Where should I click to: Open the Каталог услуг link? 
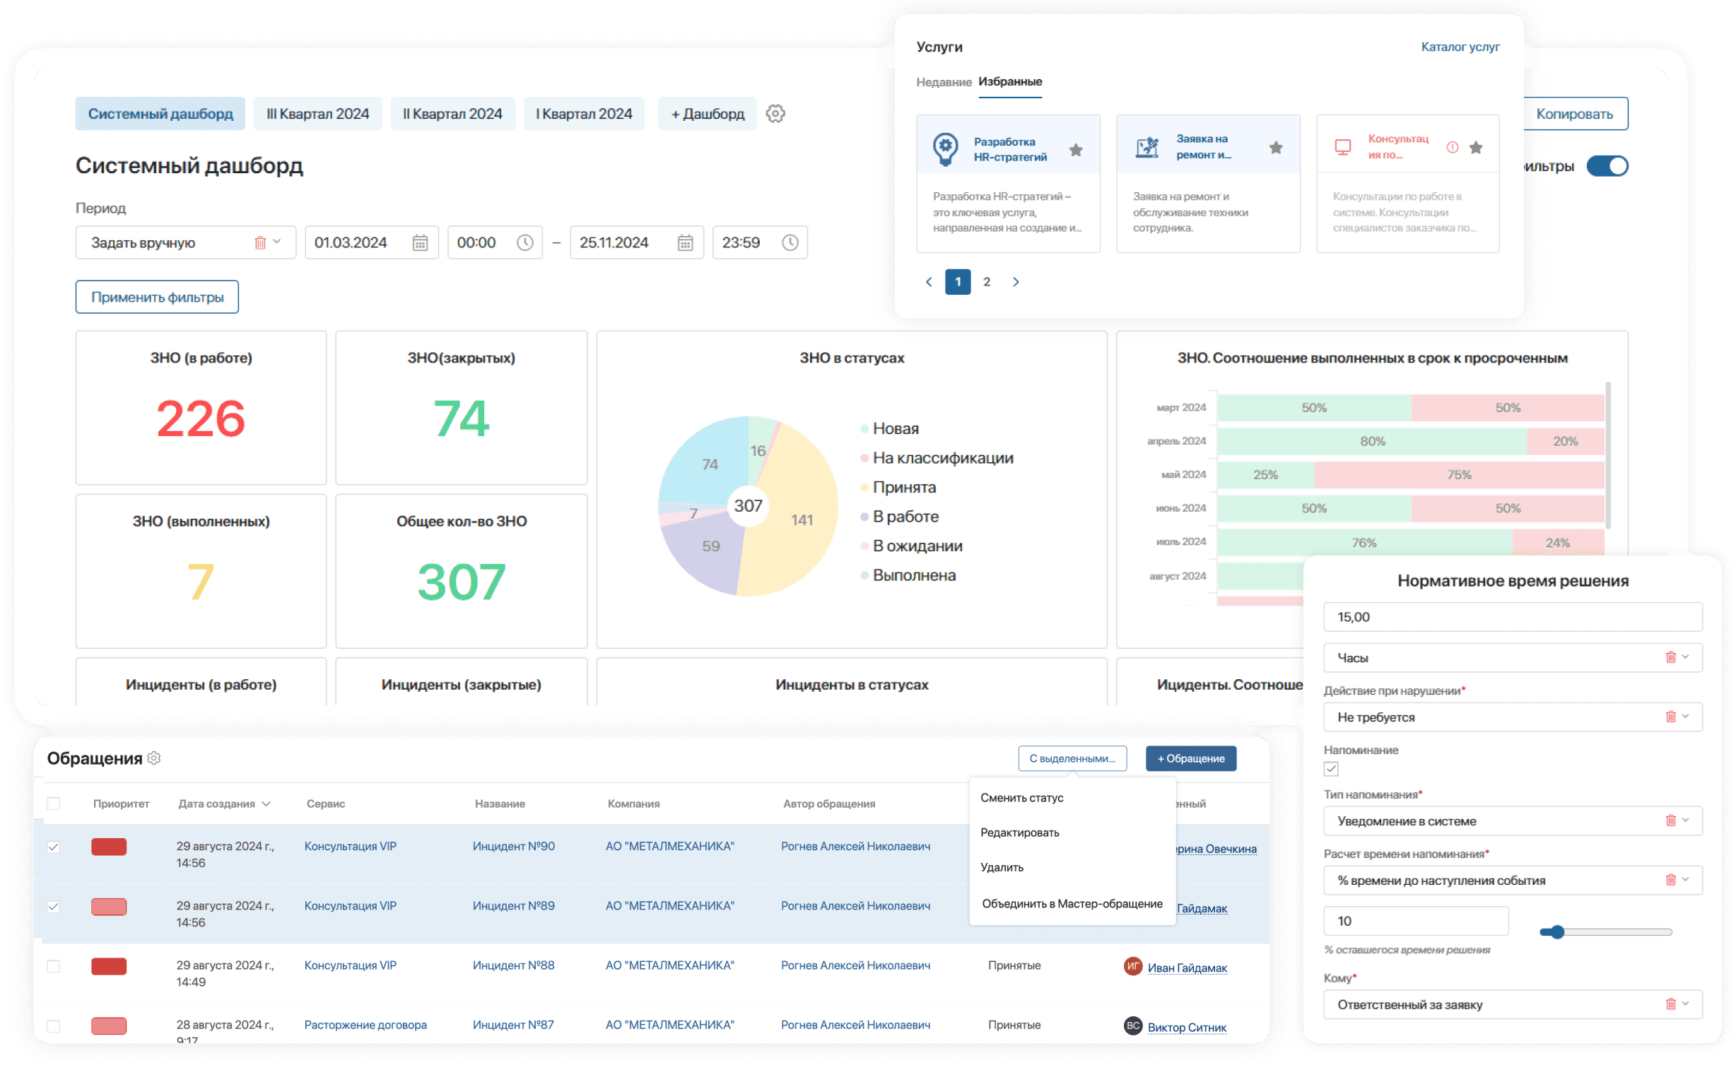pyautogui.click(x=1460, y=47)
